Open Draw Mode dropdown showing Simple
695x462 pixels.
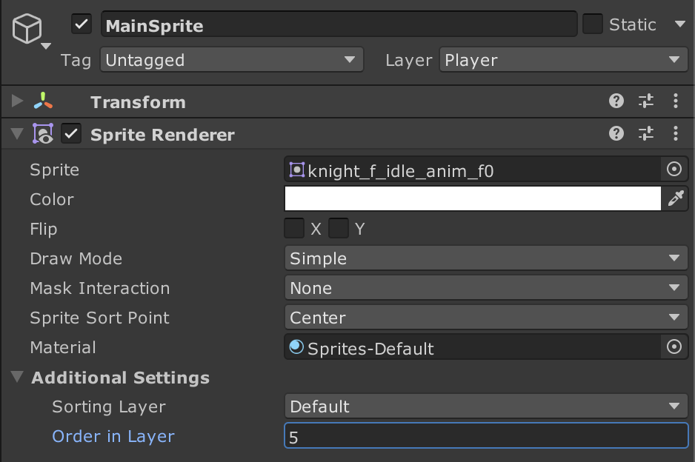click(486, 258)
